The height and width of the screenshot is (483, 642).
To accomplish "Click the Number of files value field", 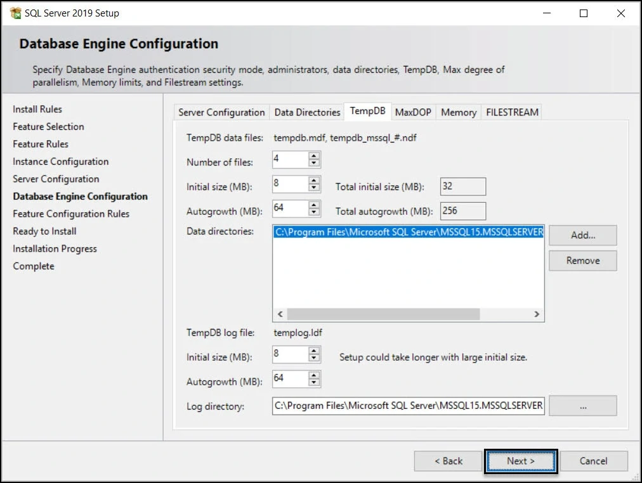I will (291, 160).
